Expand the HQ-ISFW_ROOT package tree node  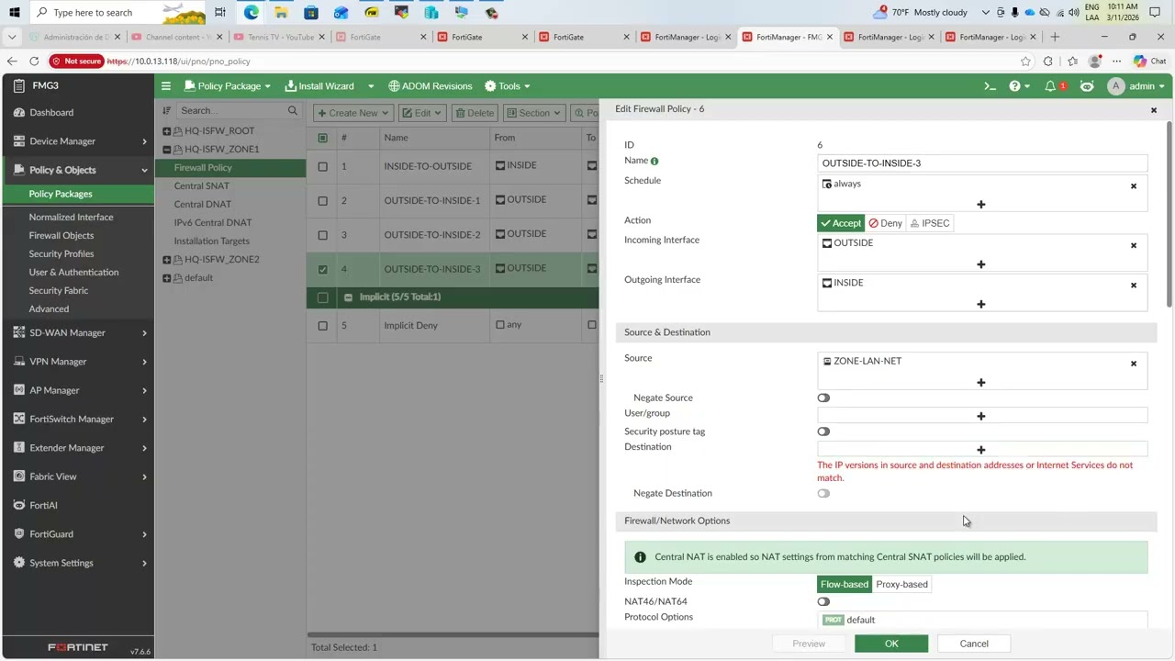[166, 131]
